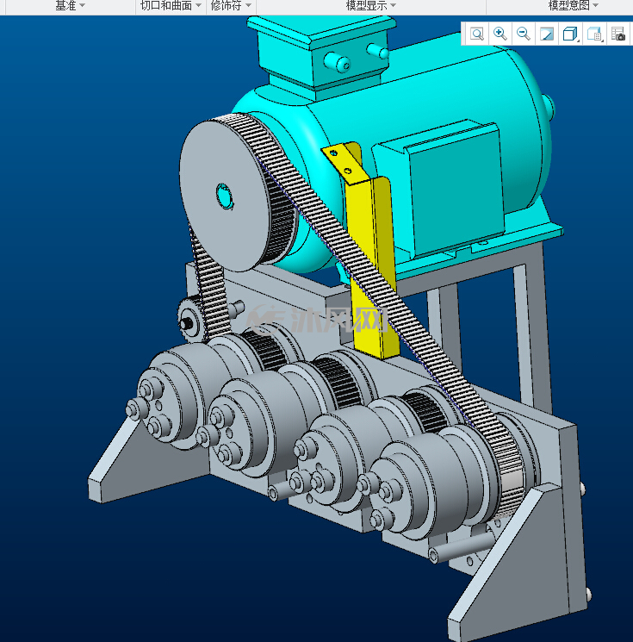Expand the 修饰符 group dropdown

pyautogui.click(x=231, y=5)
